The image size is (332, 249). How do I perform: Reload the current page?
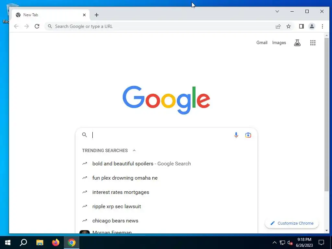click(x=37, y=27)
